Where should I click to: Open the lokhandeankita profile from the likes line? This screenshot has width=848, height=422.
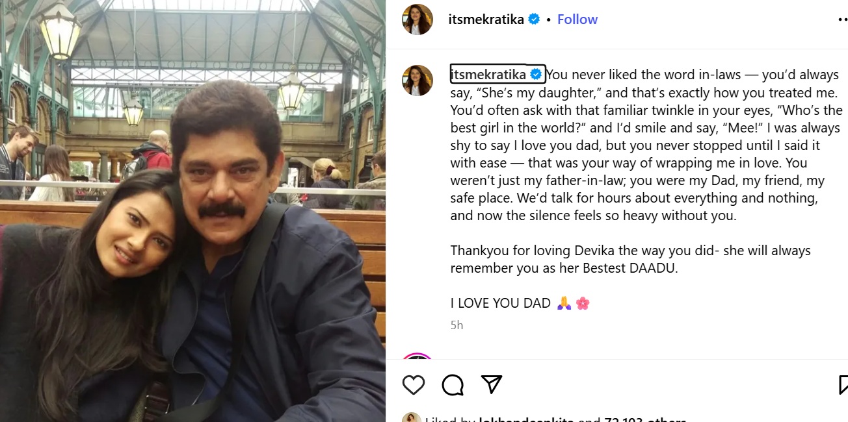tap(525, 419)
